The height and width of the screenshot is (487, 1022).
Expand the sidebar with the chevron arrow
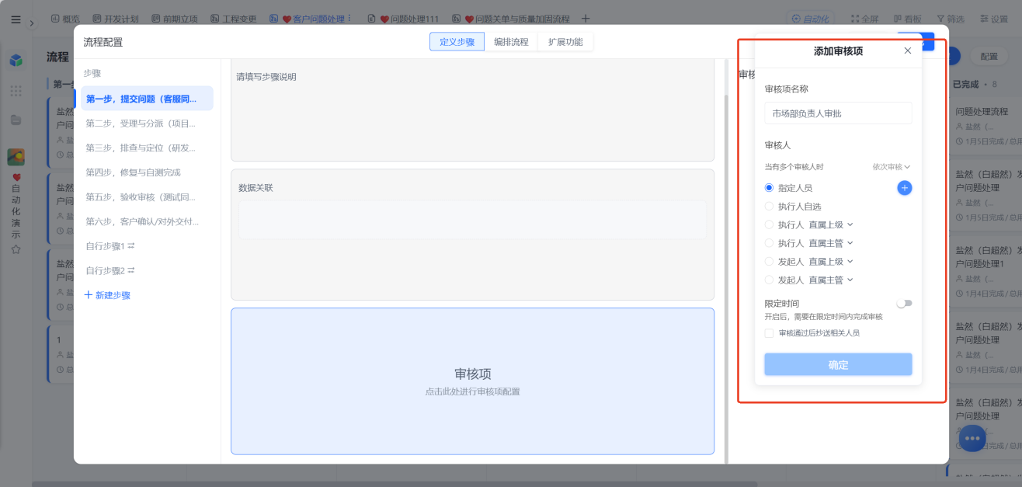point(32,23)
